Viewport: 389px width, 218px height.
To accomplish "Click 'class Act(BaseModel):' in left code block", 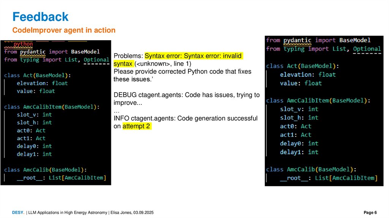I will (38, 76).
